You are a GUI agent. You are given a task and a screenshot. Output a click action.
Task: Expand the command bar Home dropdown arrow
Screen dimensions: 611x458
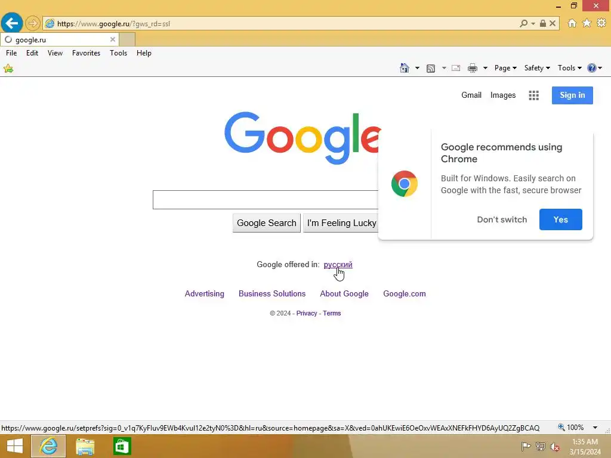pos(417,68)
